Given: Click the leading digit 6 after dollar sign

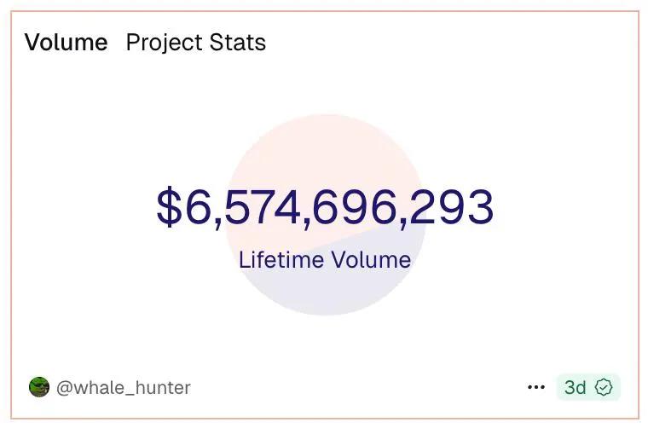Looking at the screenshot, I should coord(197,208).
